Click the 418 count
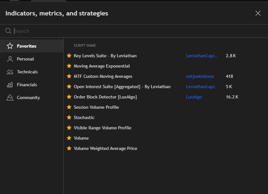Image resolution: width=268 pixels, height=194 pixels. (229, 76)
